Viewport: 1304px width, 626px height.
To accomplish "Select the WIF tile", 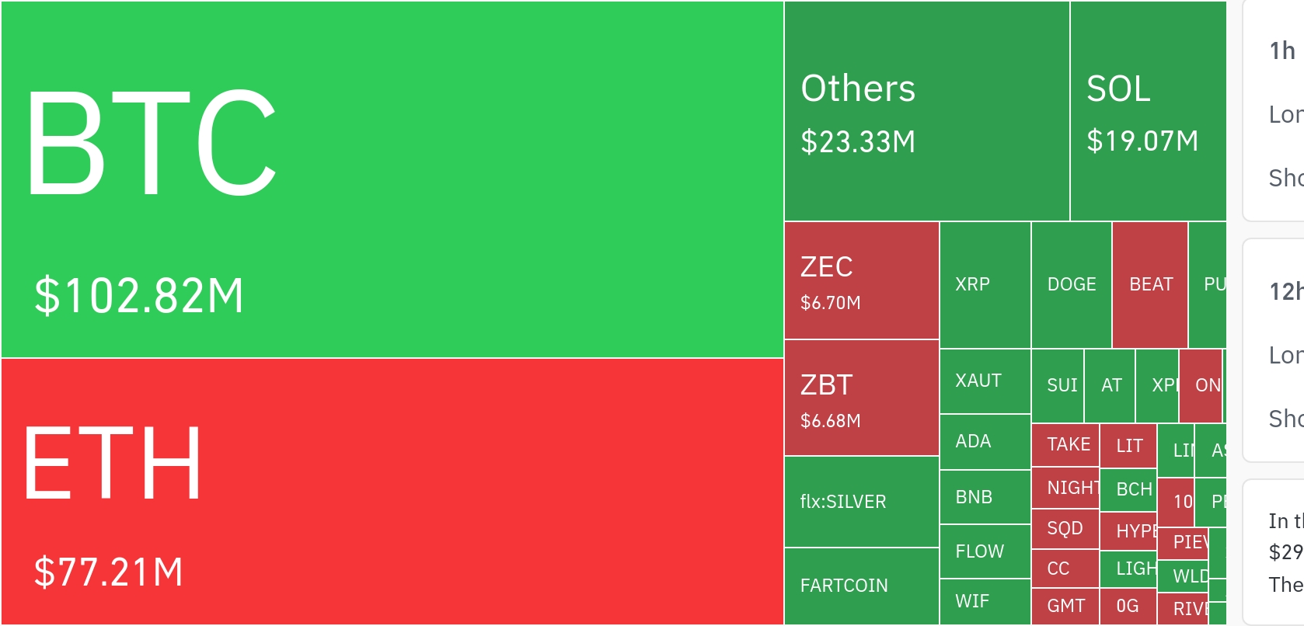I will [985, 601].
